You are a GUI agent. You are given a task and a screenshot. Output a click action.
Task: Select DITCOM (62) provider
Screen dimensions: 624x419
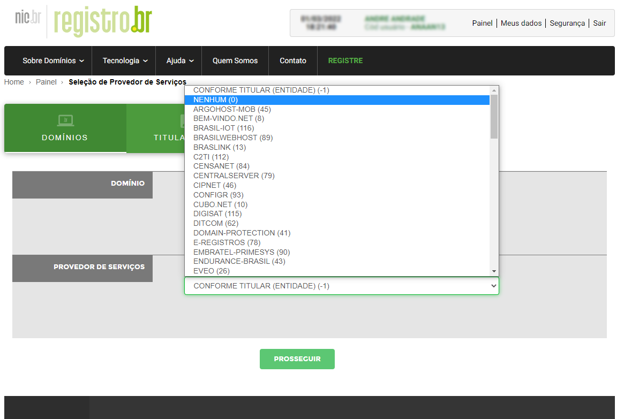point(337,224)
